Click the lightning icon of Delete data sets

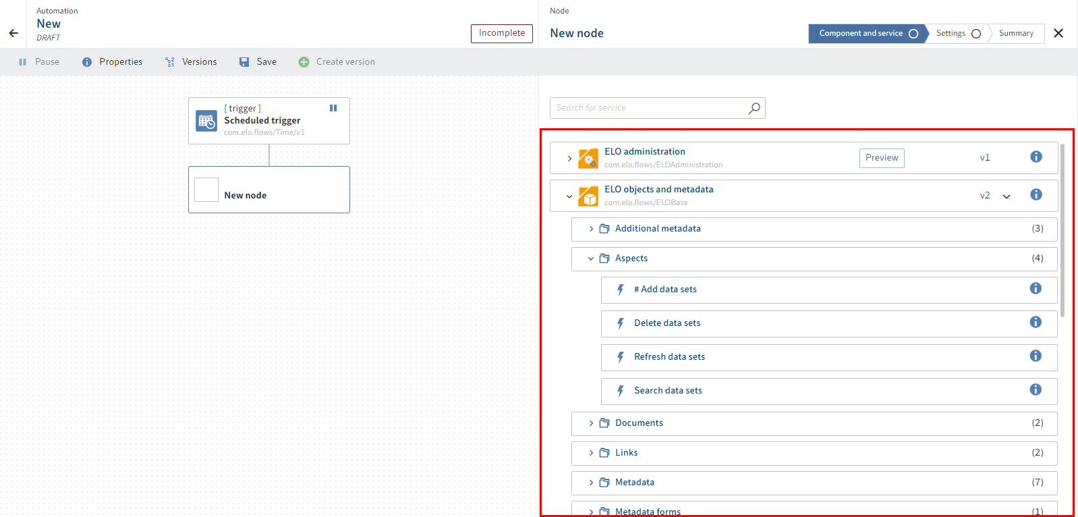tap(621, 323)
